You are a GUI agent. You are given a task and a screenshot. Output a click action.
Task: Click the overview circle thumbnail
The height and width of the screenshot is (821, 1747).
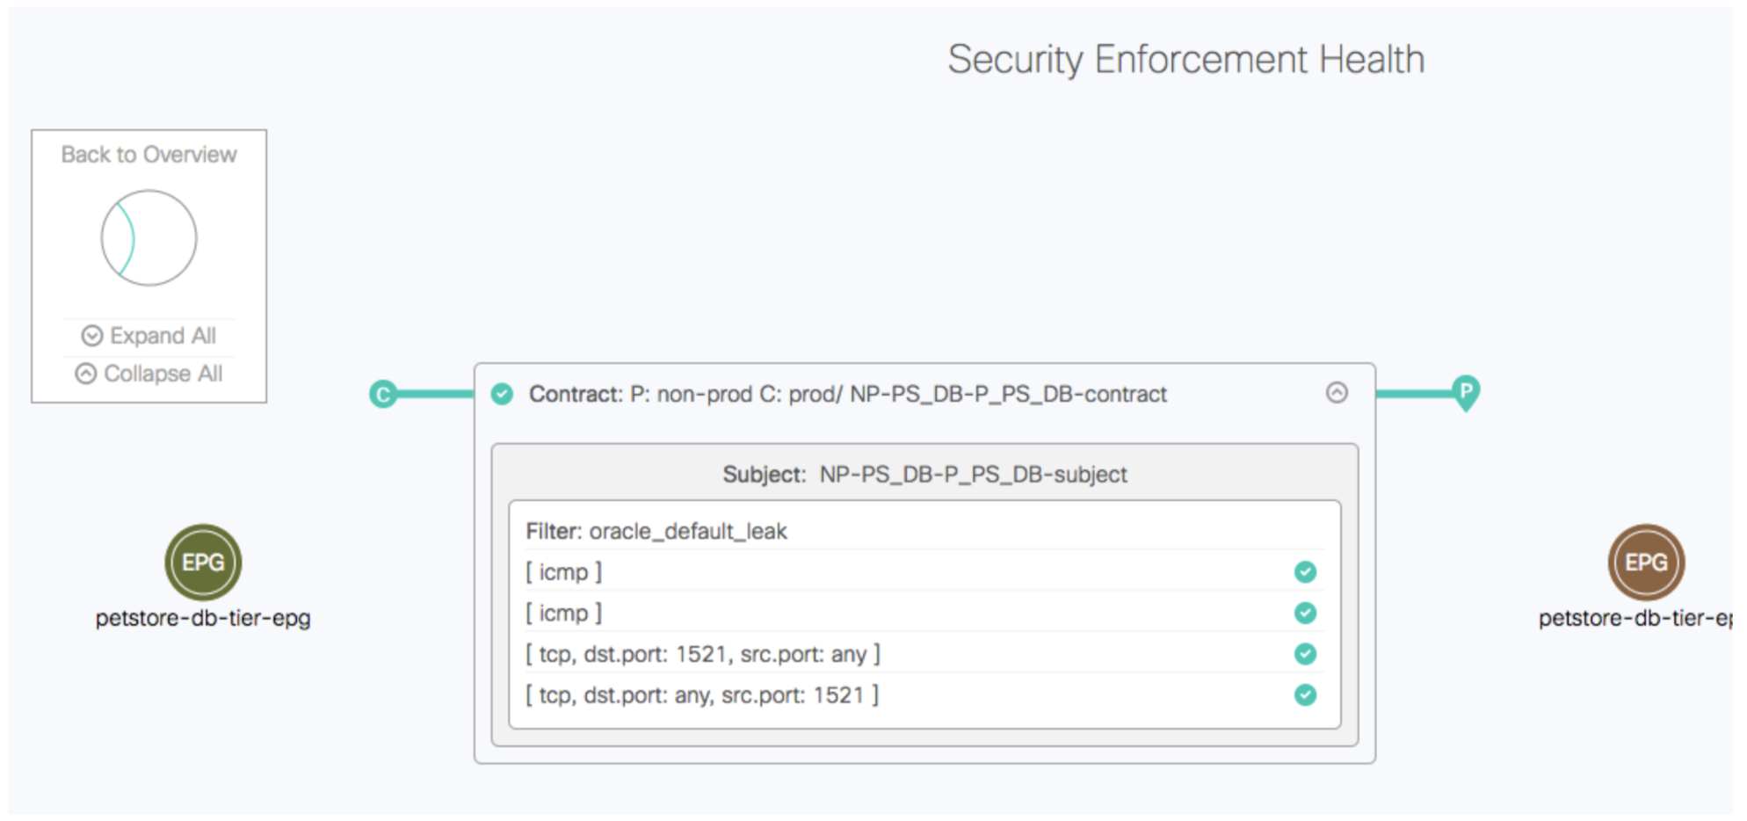(149, 238)
